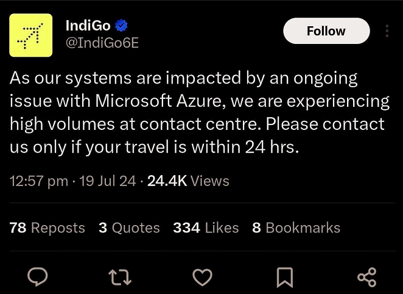The height and width of the screenshot is (294, 403).
Task: View the 3 Quotes list
Action: (x=129, y=228)
